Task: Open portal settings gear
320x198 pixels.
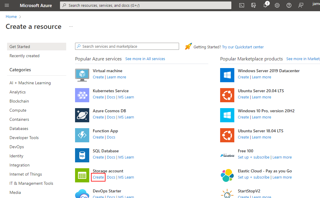Action: pos(277,6)
